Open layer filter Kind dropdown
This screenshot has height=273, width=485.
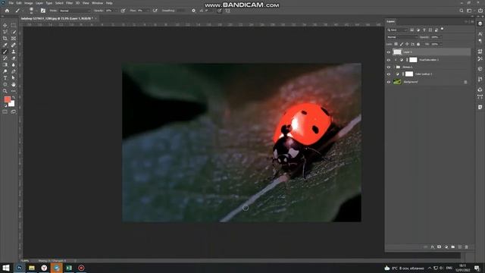coord(397,30)
